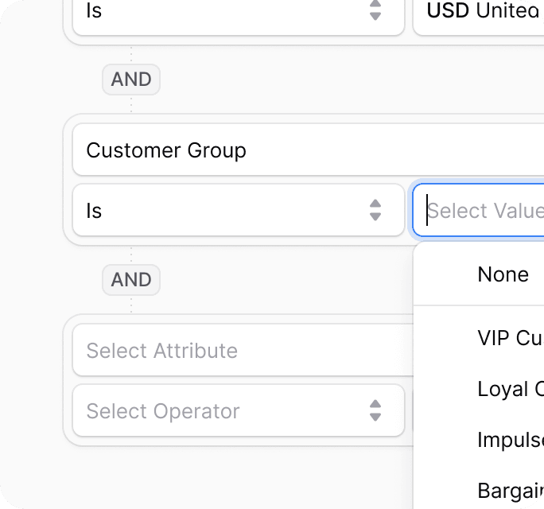Click up-down arrows in Customer Group's Is selector
This screenshot has width=544, height=509.
pos(375,211)
